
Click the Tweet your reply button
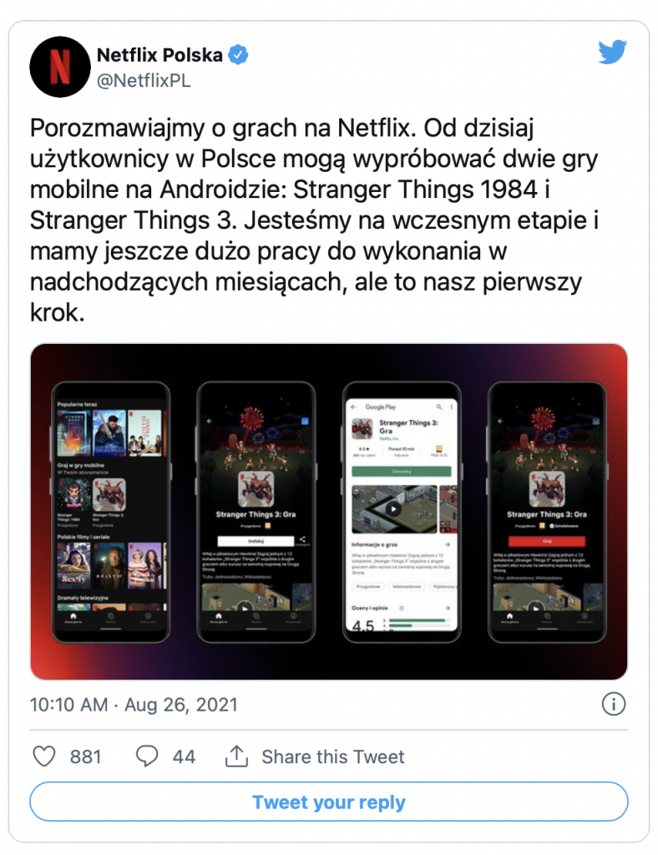329,802
